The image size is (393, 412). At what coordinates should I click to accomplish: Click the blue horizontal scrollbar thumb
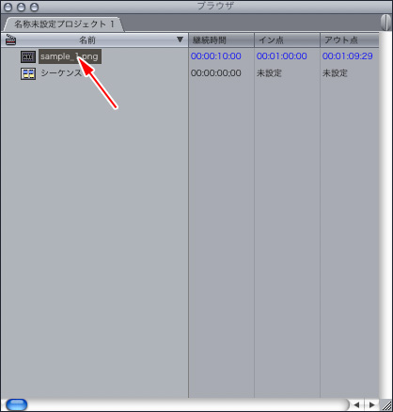point(17,404)
